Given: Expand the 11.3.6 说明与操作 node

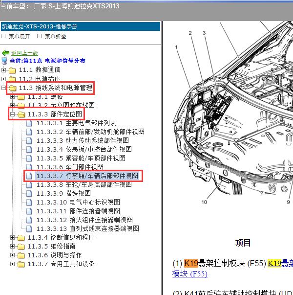Looking at the screenshot, I should click(12, 255).
